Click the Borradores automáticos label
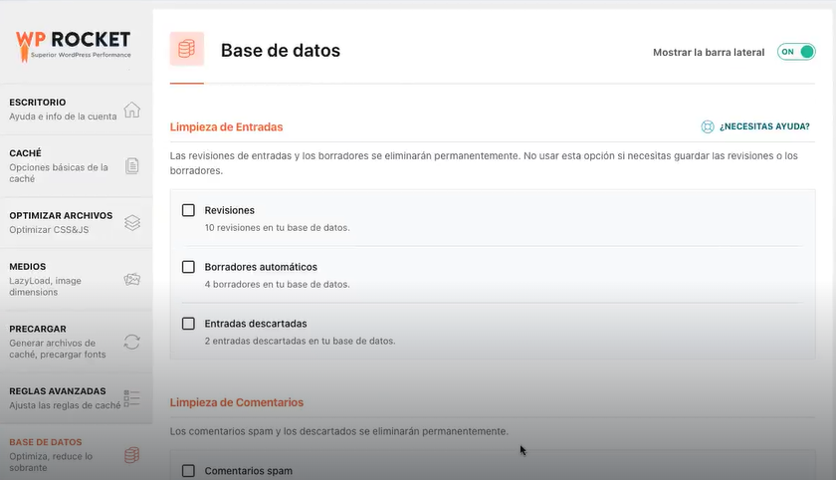 click(261, 267)
